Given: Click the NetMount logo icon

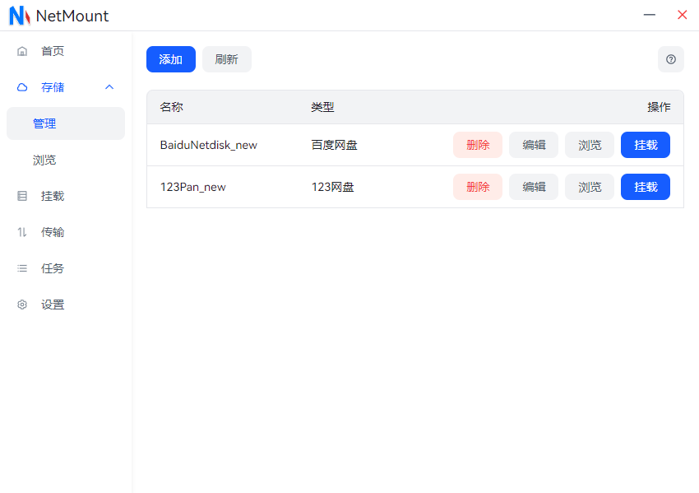Looking at the screenshot, I should [18, 16].
